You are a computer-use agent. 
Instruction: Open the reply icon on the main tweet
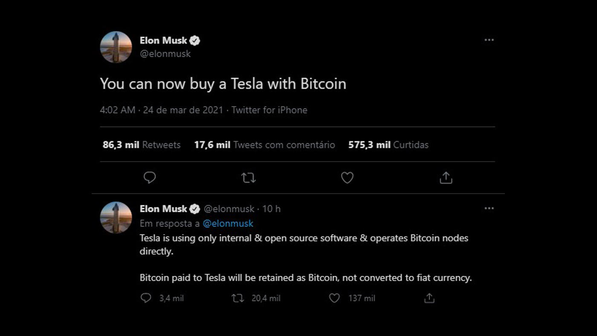point(150,177)
